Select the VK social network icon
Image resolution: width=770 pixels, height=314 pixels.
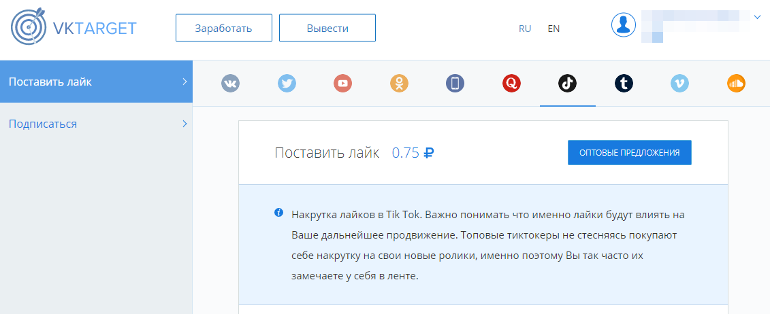[x=231, y=84]
